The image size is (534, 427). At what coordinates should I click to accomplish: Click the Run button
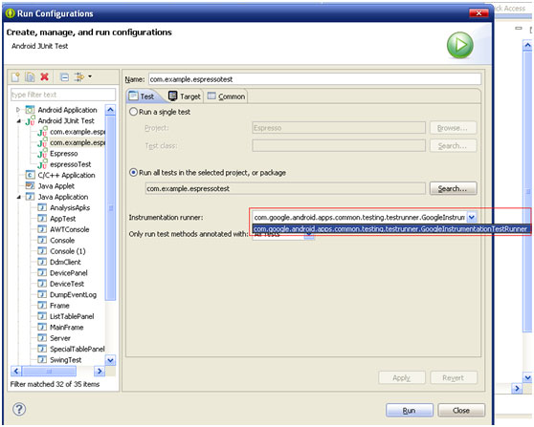409,411
